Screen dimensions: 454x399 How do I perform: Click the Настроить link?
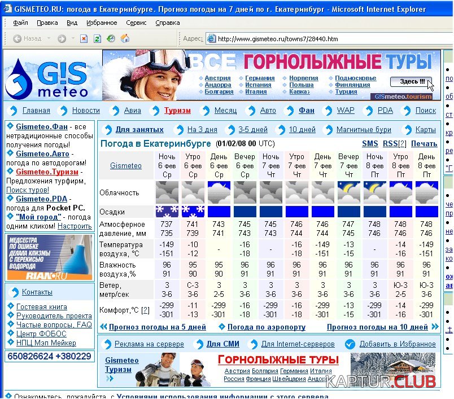pos(75,226)
